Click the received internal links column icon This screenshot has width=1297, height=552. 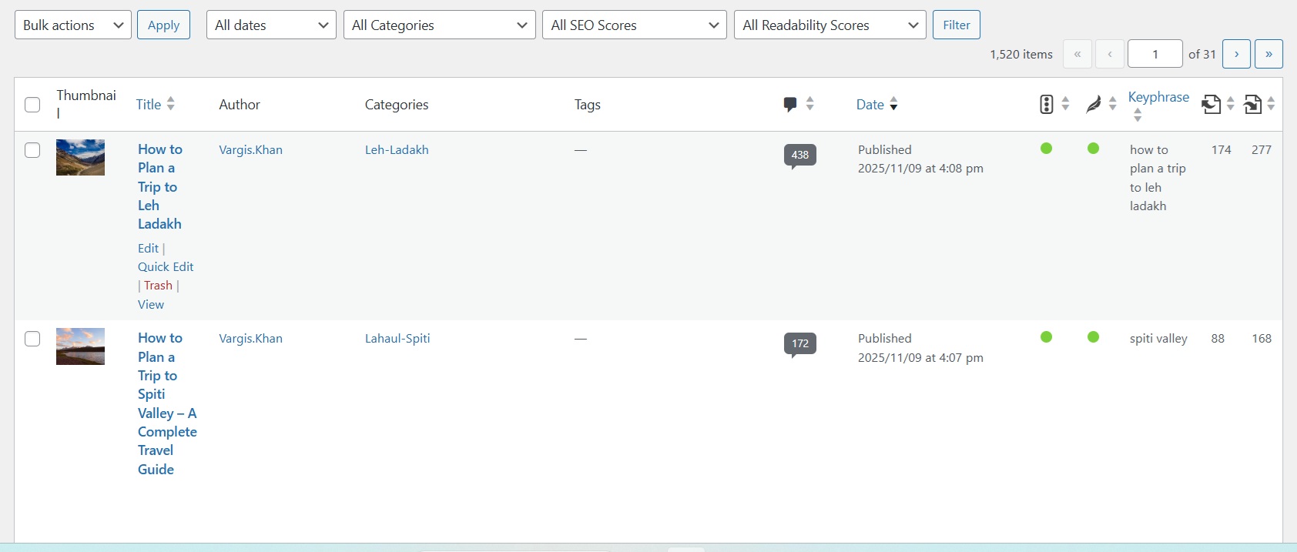click(1252, 104)
